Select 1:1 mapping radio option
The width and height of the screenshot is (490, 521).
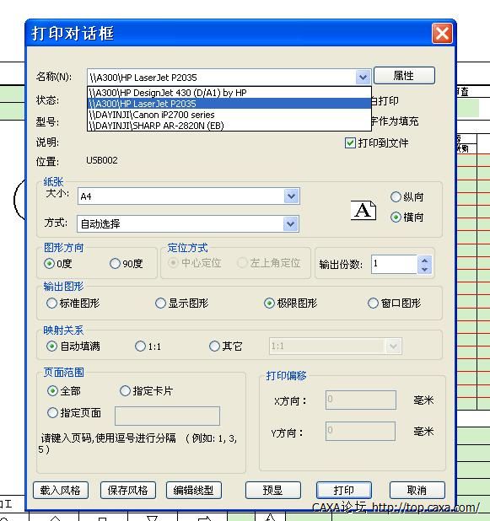click(x=140, y=346)
